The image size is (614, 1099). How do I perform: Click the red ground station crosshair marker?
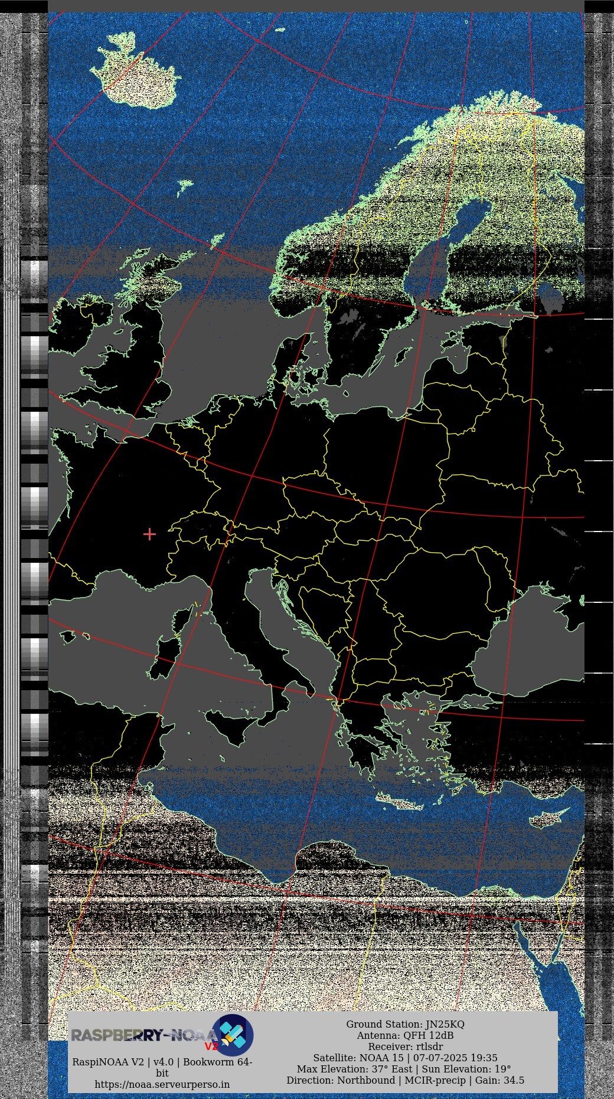(149, 534)
